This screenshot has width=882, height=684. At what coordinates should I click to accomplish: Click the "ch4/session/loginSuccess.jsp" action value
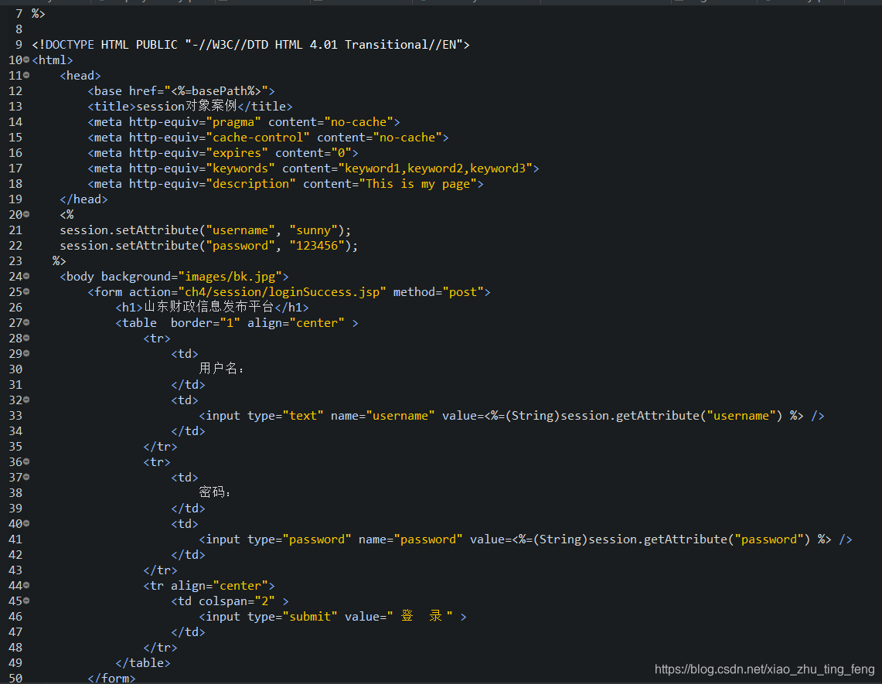coord(282,292)
